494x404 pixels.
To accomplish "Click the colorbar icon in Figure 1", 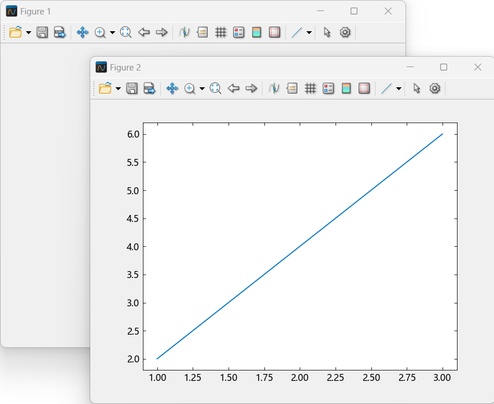I will [256, 32].
